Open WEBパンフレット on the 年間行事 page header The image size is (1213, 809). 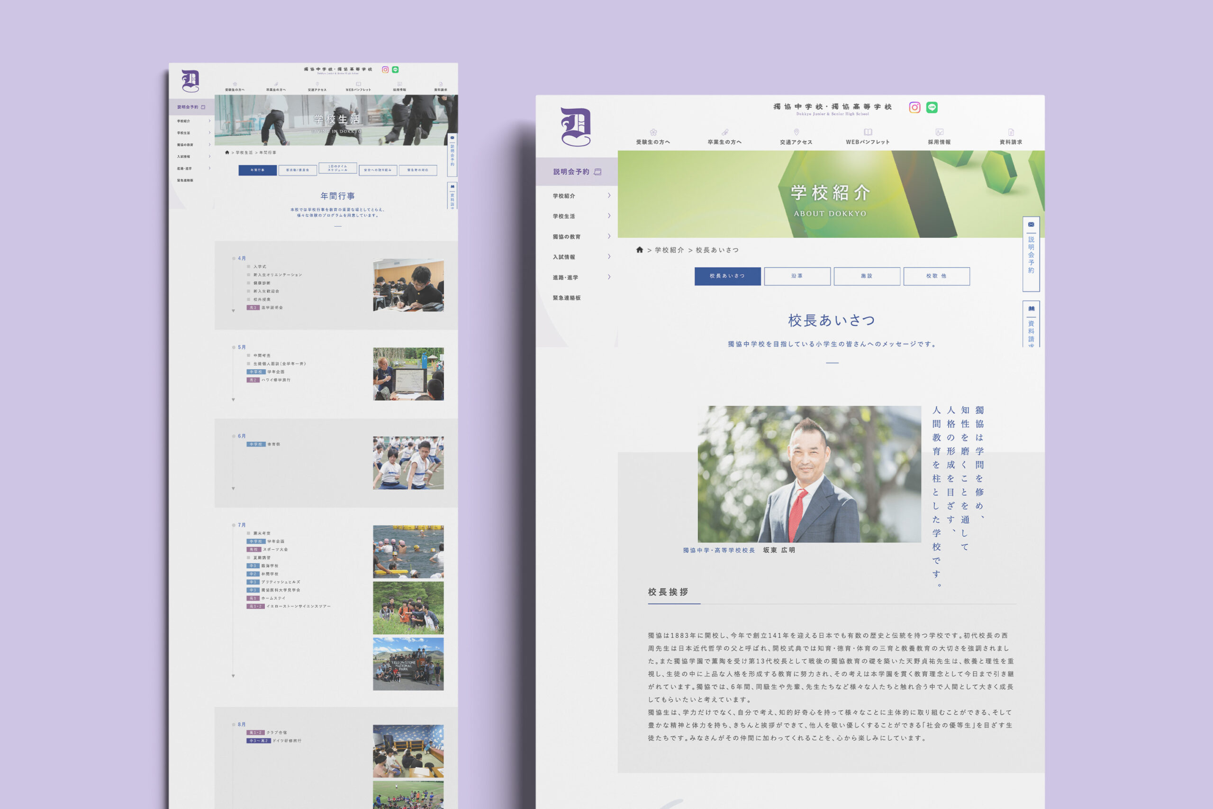pos(358,87)
